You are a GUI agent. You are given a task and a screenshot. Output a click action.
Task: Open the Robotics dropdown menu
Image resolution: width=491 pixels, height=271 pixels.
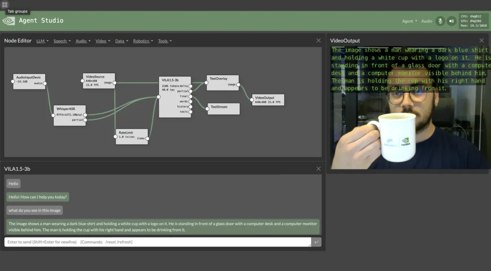(x=143, y=41)
